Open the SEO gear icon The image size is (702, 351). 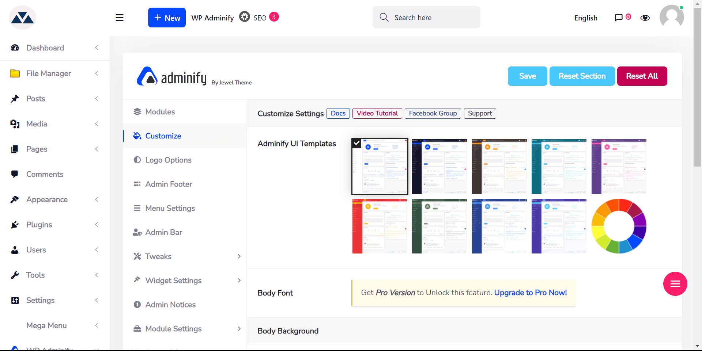245,17
